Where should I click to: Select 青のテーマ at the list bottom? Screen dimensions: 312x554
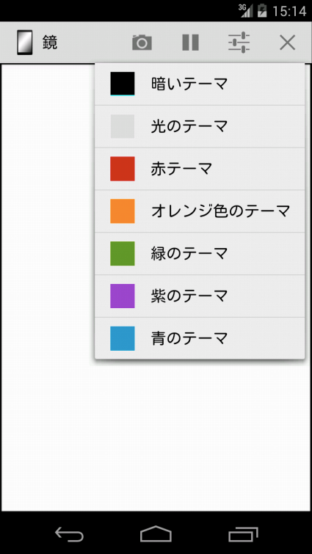(200, 338)
